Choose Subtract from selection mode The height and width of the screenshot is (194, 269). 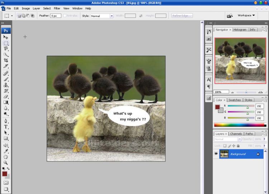[x=28, y=16]
